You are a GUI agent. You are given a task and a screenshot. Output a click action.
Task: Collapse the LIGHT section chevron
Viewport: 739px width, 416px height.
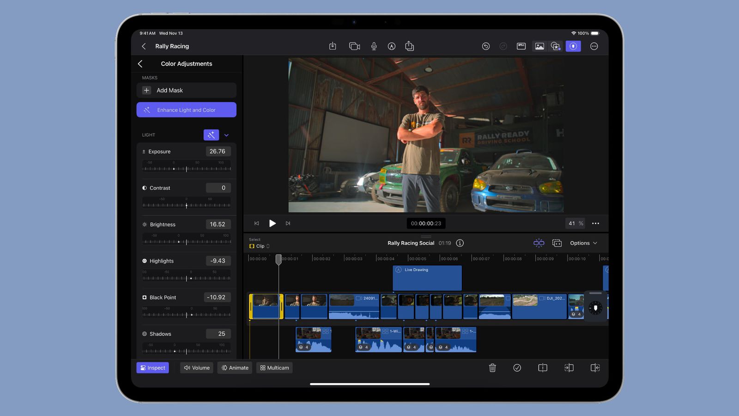point(226,135)
